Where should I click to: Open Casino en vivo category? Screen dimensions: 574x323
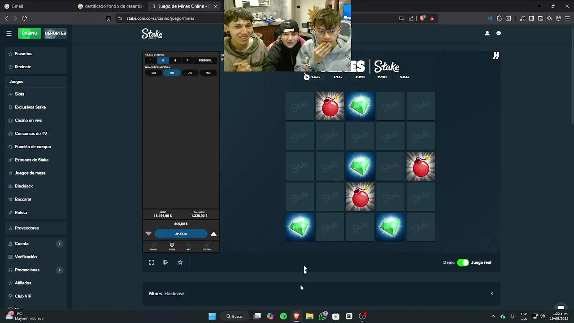click(x=36, y=120)
